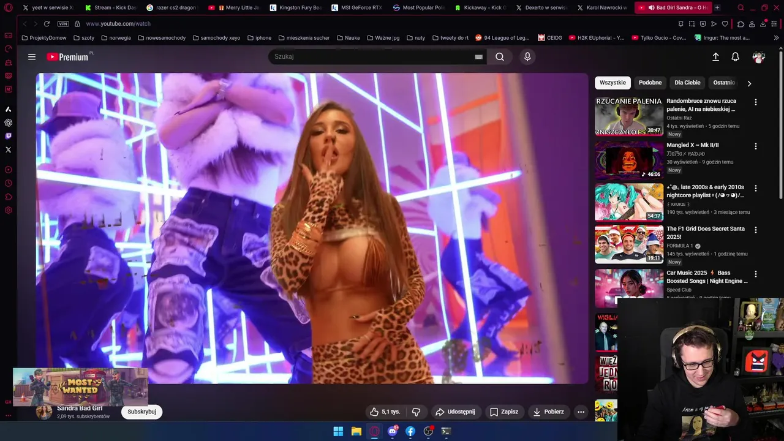Open the X (Twitter) sidebar panel

pyautogui.click(x=8, y=149)
